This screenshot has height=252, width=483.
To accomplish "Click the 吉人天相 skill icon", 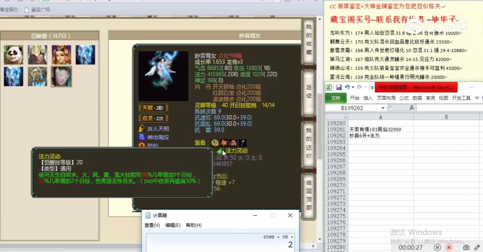I will click(x=142, y=129).
